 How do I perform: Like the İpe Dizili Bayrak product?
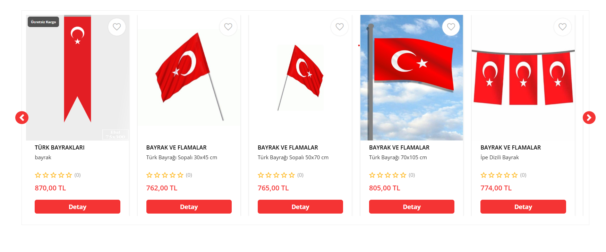[x=562, y=27]
